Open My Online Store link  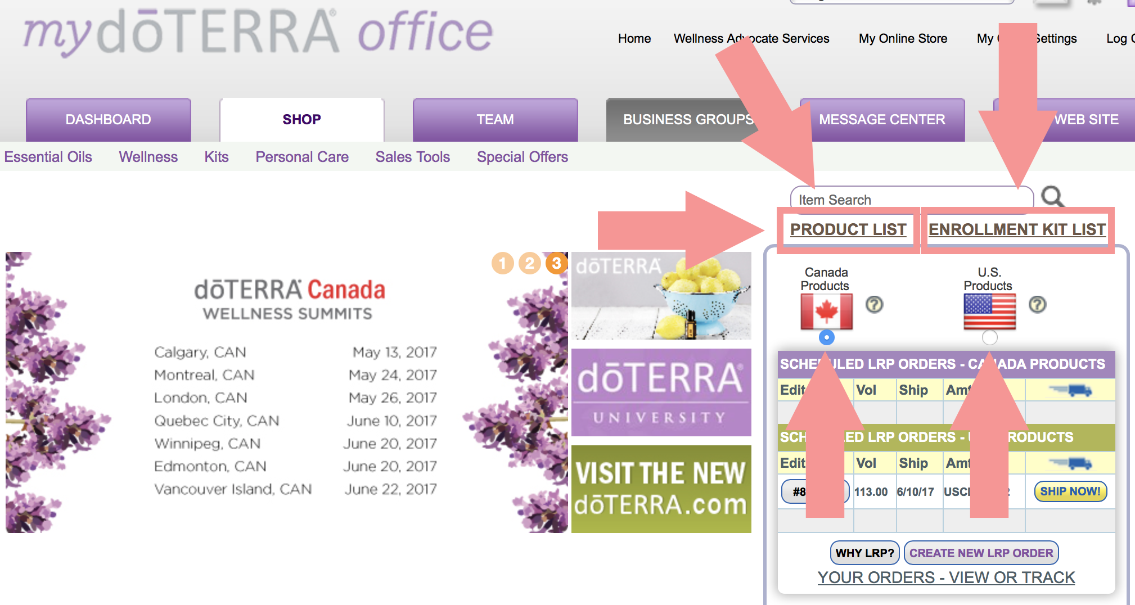[x=903, y=38]
